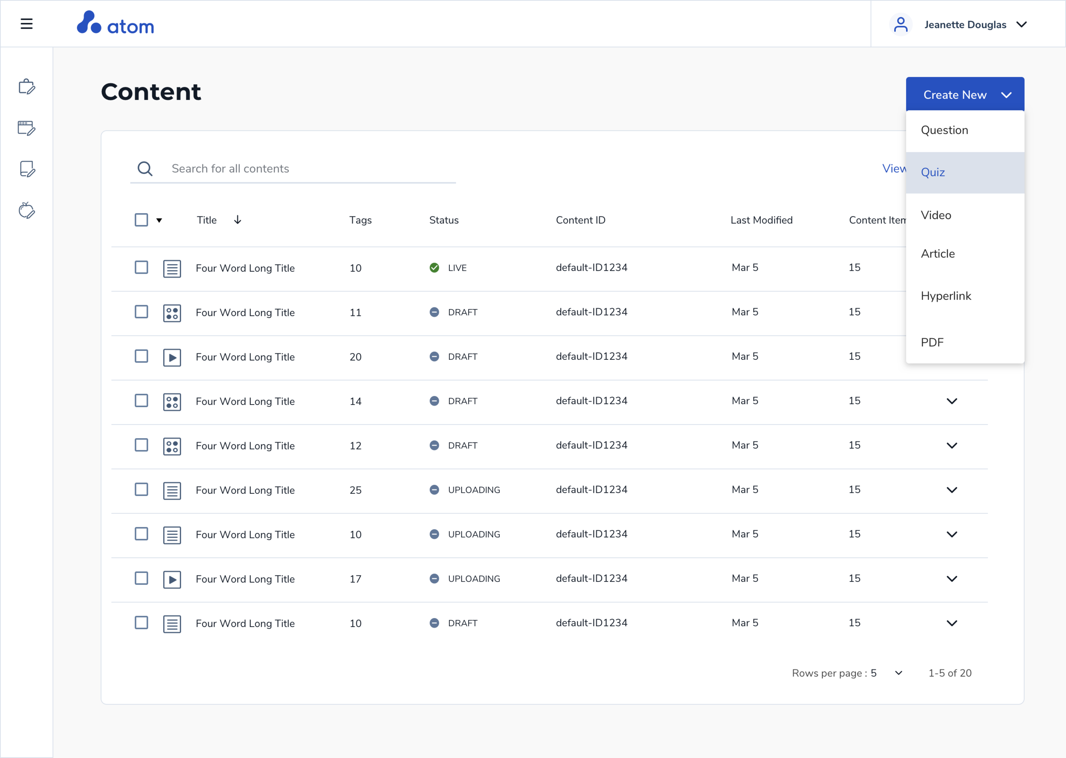Viewport: 1066px width, 758px height.
Task: Click the DRAFT status icon in the row with 20 tags
Action: point(434,356)
